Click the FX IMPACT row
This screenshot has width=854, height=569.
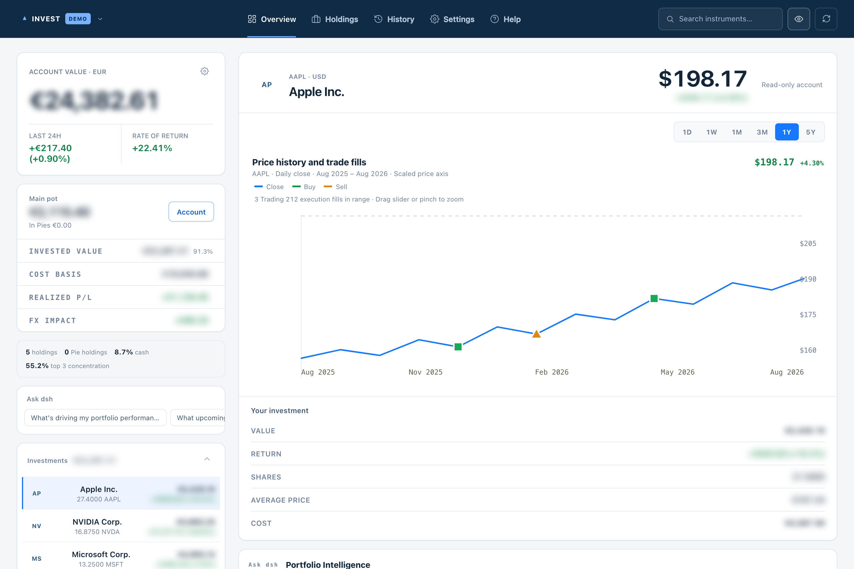pyautogui.click(x=121, y=320)
